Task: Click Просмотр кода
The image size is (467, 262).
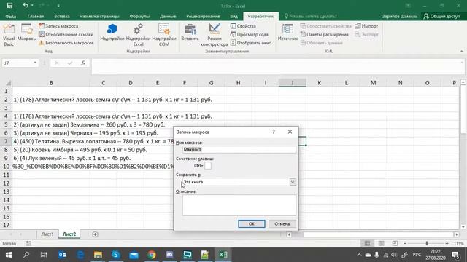Action: click(250, 34)
